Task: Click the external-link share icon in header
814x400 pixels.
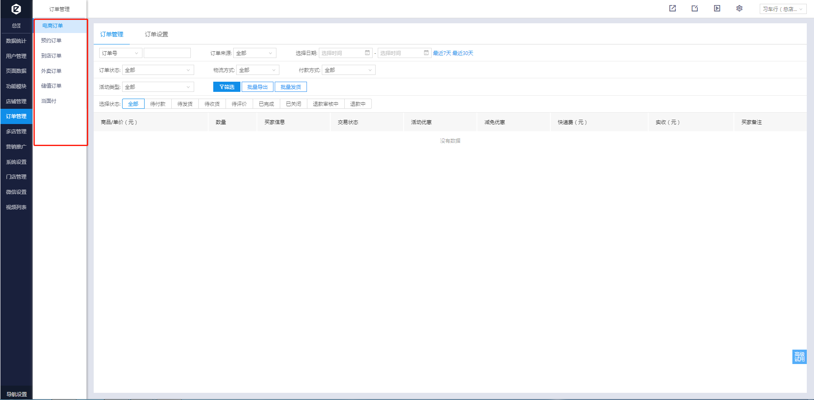Action: pos(672,8)
